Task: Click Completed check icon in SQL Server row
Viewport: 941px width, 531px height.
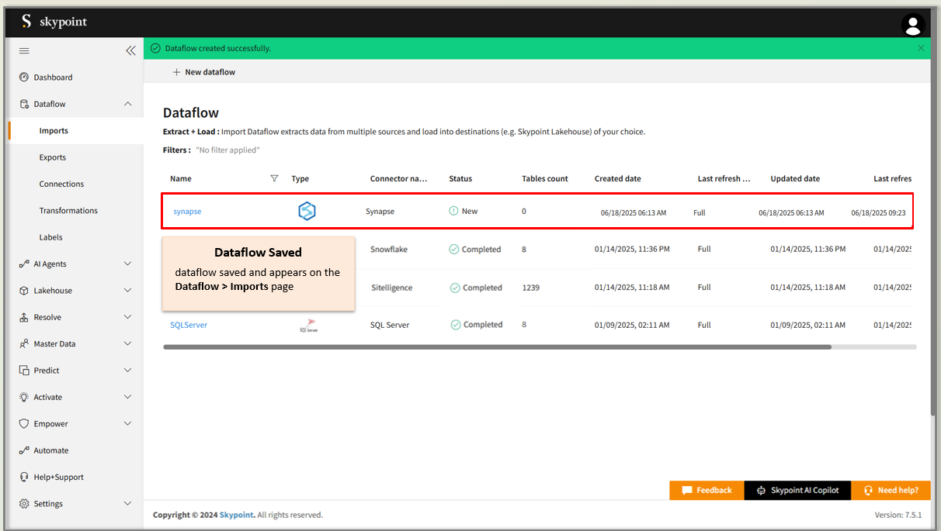Action: click(456, 325)
